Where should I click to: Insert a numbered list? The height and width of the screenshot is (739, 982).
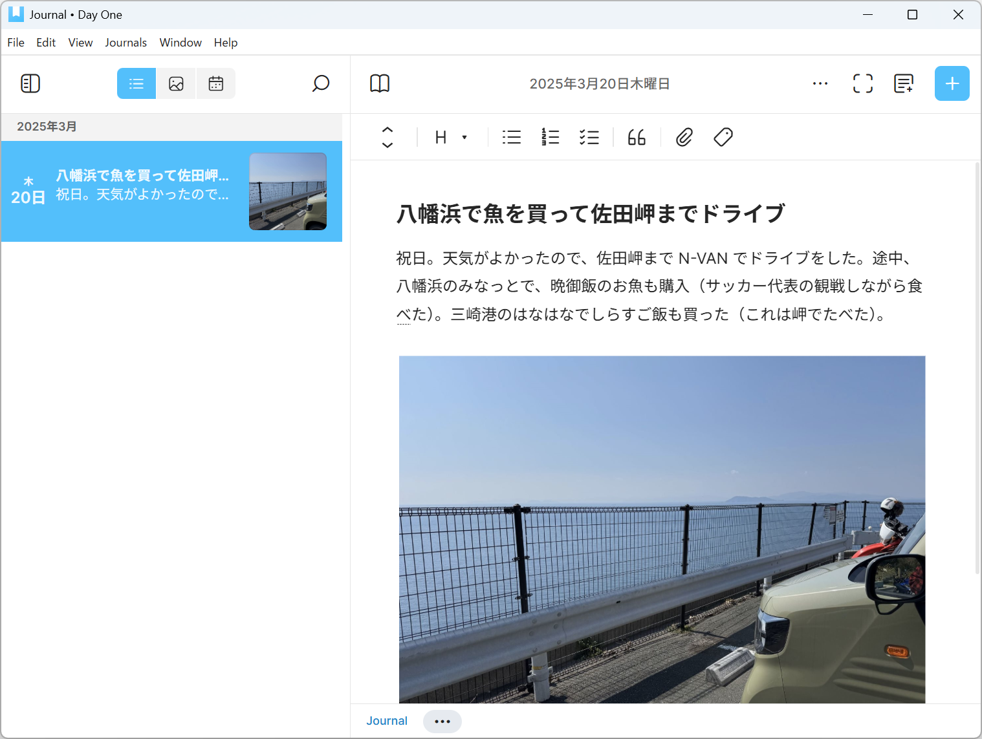[x=550, y=136]
